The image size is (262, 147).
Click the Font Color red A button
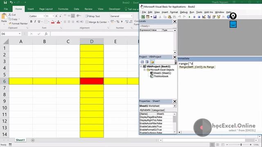coord(58,22)
